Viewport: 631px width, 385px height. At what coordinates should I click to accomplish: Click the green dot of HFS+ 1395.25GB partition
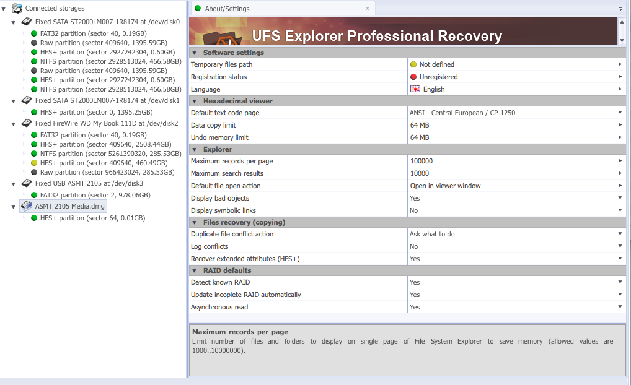pyautogui.click(x=34, y=112)
